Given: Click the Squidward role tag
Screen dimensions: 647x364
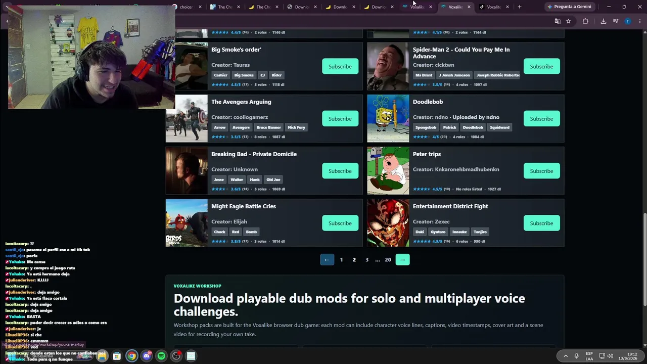Looking at the screenshot, I should coord(499,127).
